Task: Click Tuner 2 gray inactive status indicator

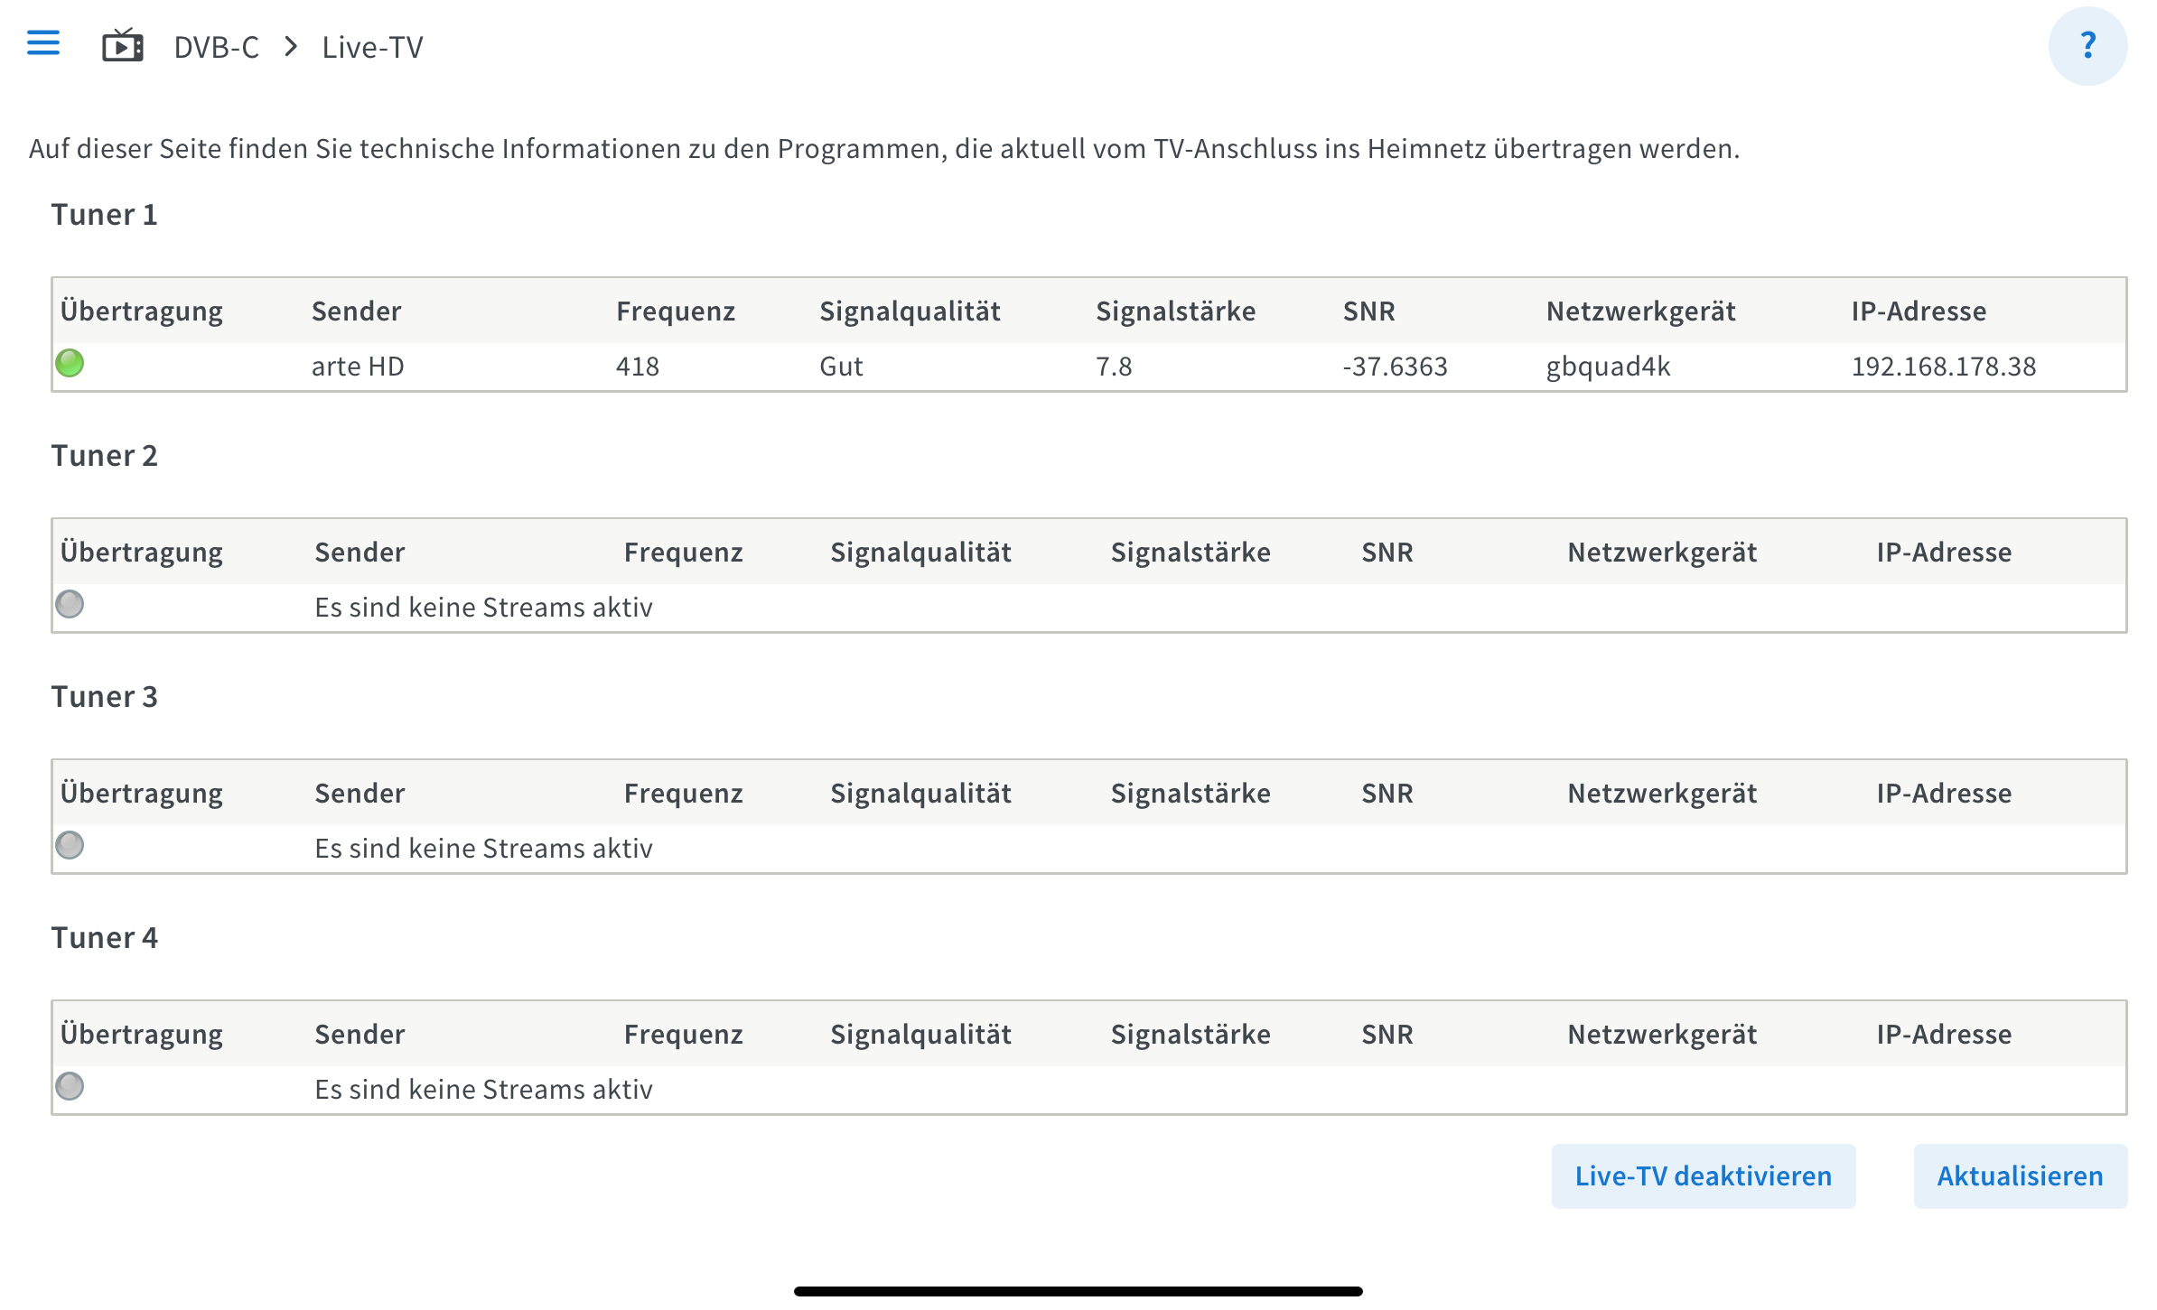Action: (70, 605)
